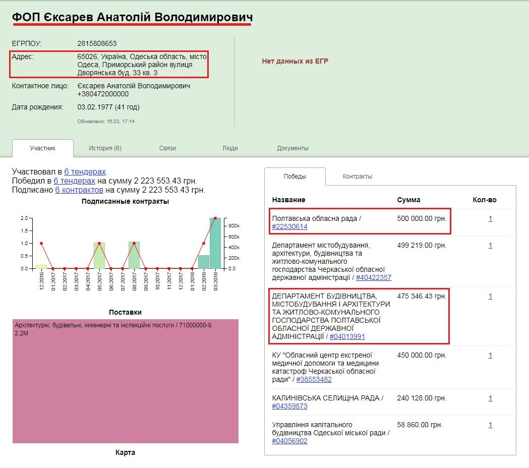Image resolution: width=529 pixels, height=468 pixels.
Task: Follow link #38553482 for emergency medical center
Action: click(314, 380)
